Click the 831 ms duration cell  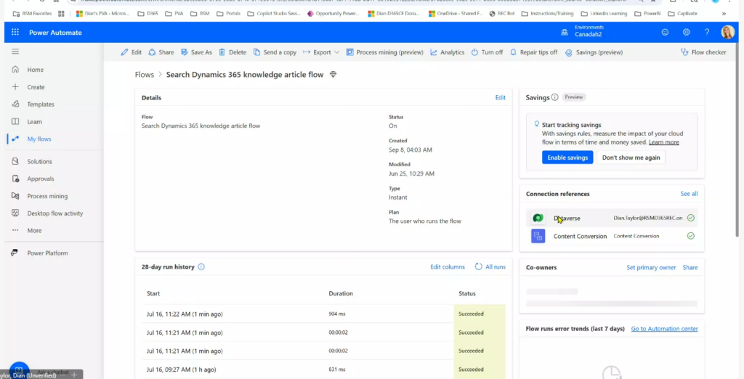(x=337, y=370)
